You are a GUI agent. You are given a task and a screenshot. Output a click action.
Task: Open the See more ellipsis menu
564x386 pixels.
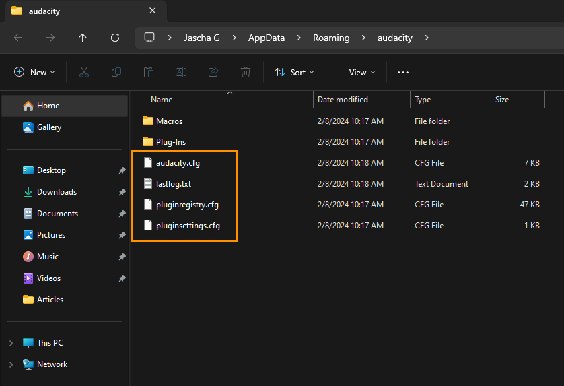tap(403, 72)
